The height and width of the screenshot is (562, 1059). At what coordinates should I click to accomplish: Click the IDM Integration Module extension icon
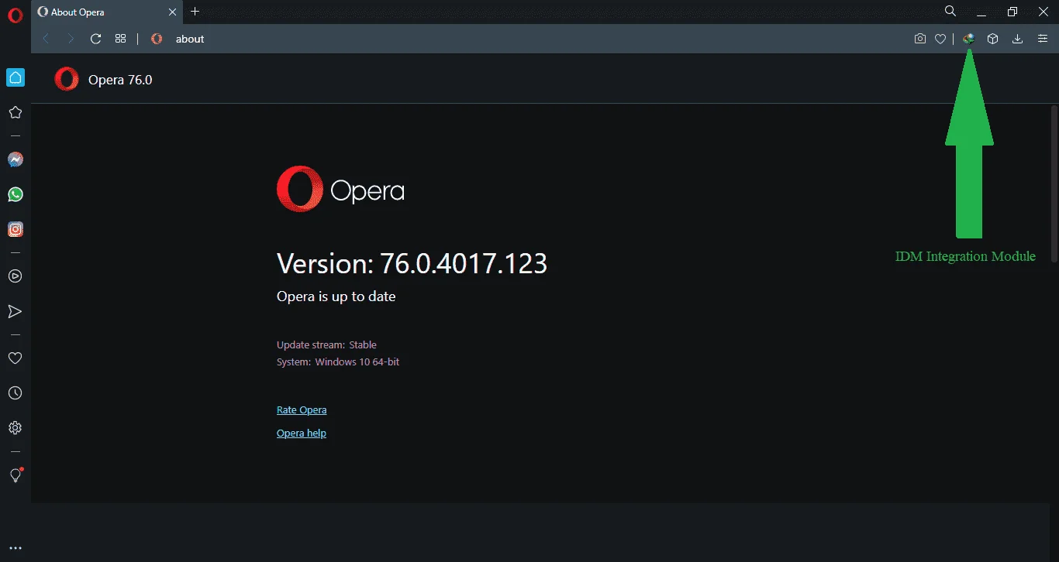coord(968,39)
